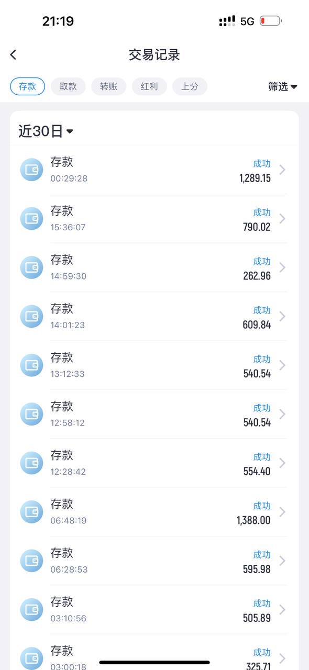Select the 转账 filter chip
This screenshot has width=309, height=670.
coord(108,86)
